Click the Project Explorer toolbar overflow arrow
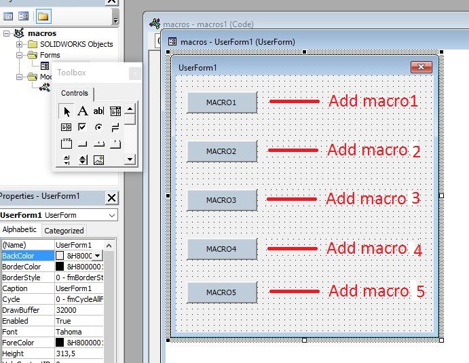This screenshot has width=469, height=363. coord(115,20)
